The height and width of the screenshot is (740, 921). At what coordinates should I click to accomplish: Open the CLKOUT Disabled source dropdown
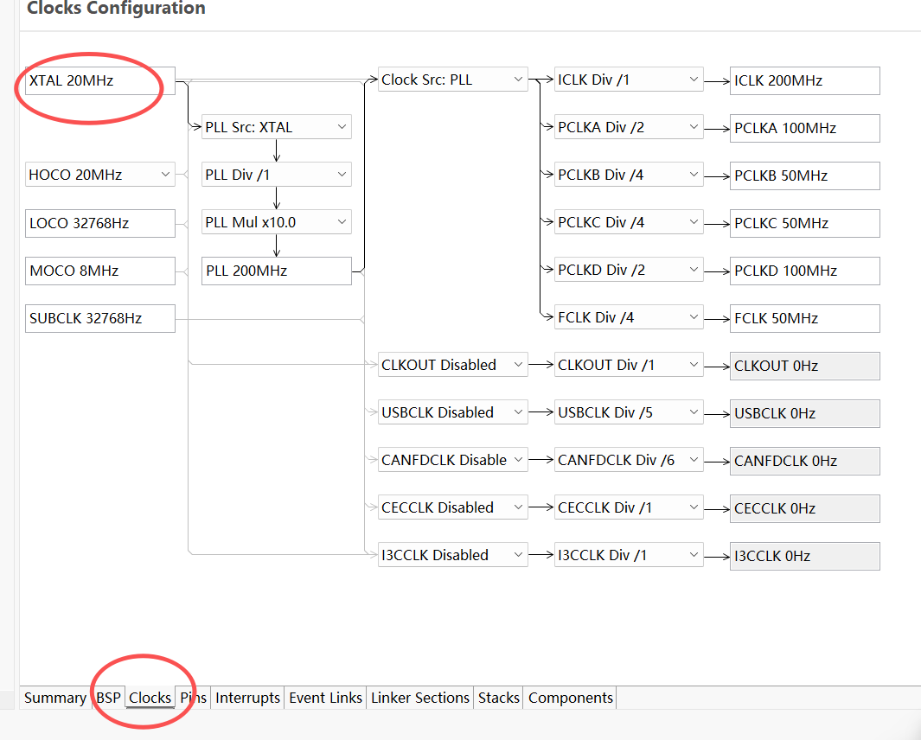(x=452, y=366)
